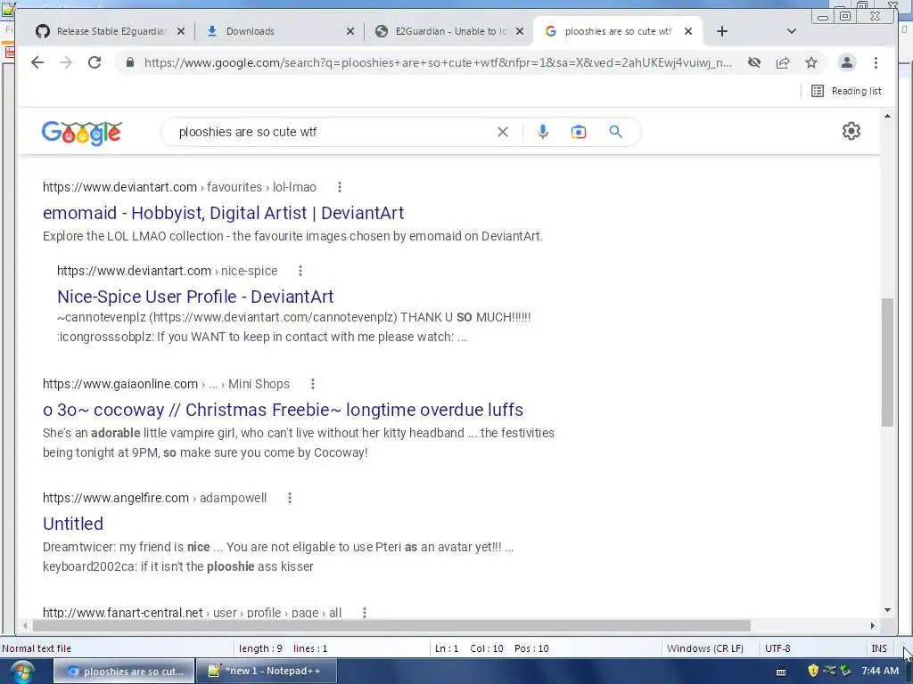The width and height of the screenshot is (913, 684).
Task: Click the Google holiday logo
Action: coord(81,134)
